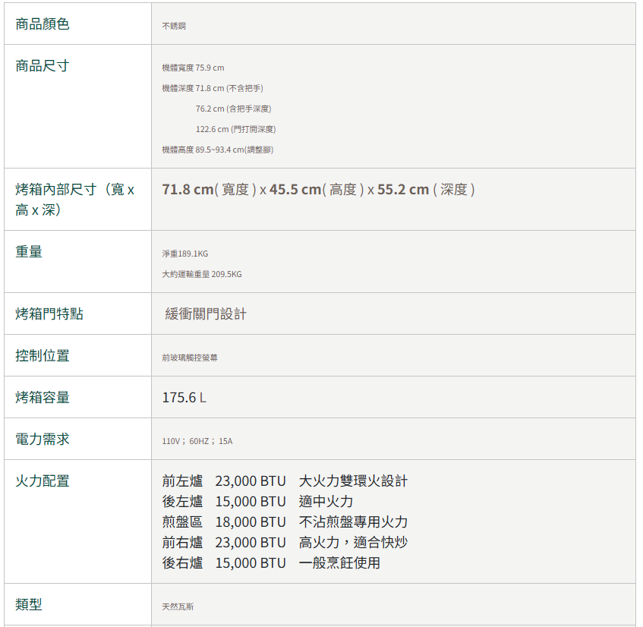Click the 110V; 60HZ; 15A power specification
This screenshot has height=627, width=643.
[x=197, y=441]
